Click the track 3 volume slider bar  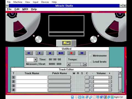(x=101, y=86)
